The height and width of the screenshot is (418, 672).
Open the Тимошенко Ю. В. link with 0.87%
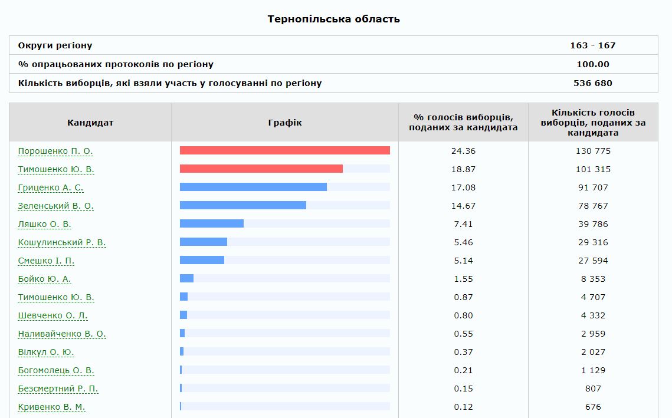click(56, 297)
